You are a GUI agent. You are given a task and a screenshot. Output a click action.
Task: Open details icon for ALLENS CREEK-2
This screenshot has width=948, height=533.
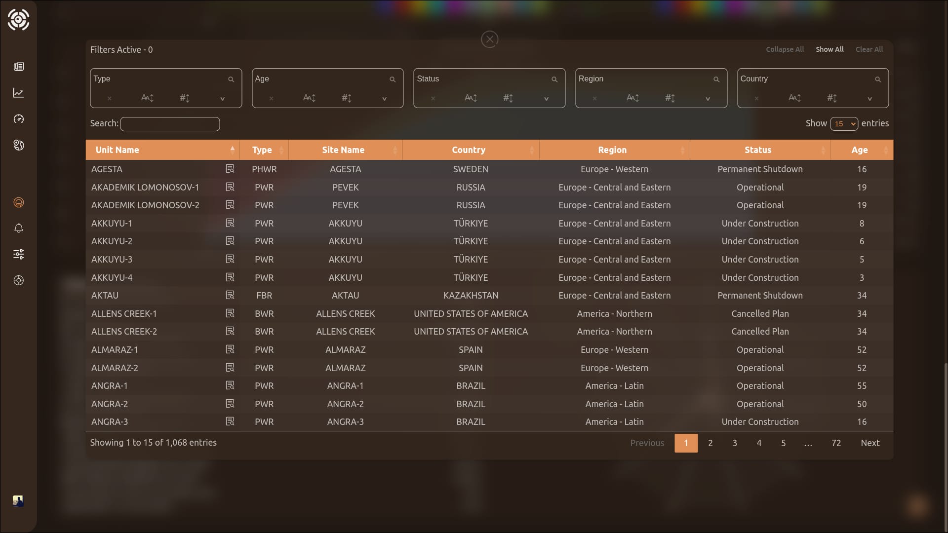point(230,331)
